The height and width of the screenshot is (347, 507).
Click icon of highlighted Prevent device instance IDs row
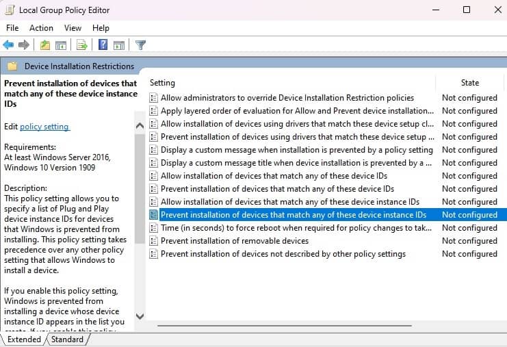coord(153,215)
